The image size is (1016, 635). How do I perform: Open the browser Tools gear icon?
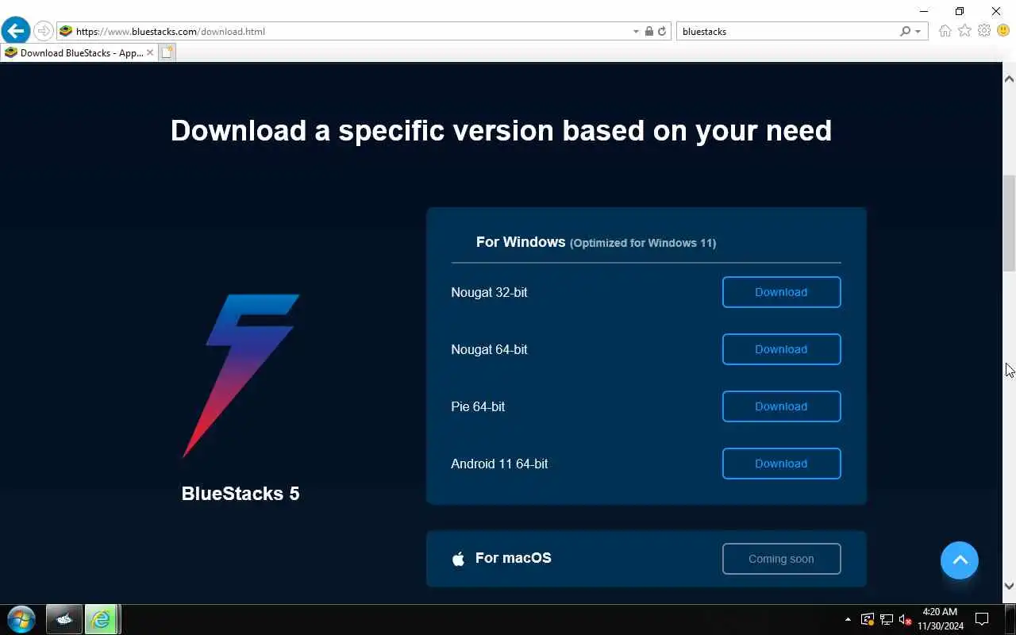click(x=984, y=31)
